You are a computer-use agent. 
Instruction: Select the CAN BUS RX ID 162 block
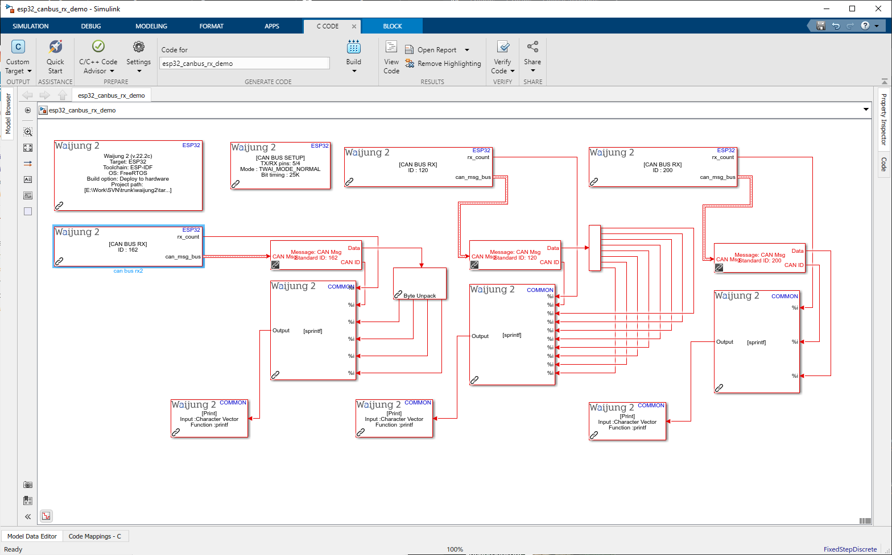click(129, 247)
